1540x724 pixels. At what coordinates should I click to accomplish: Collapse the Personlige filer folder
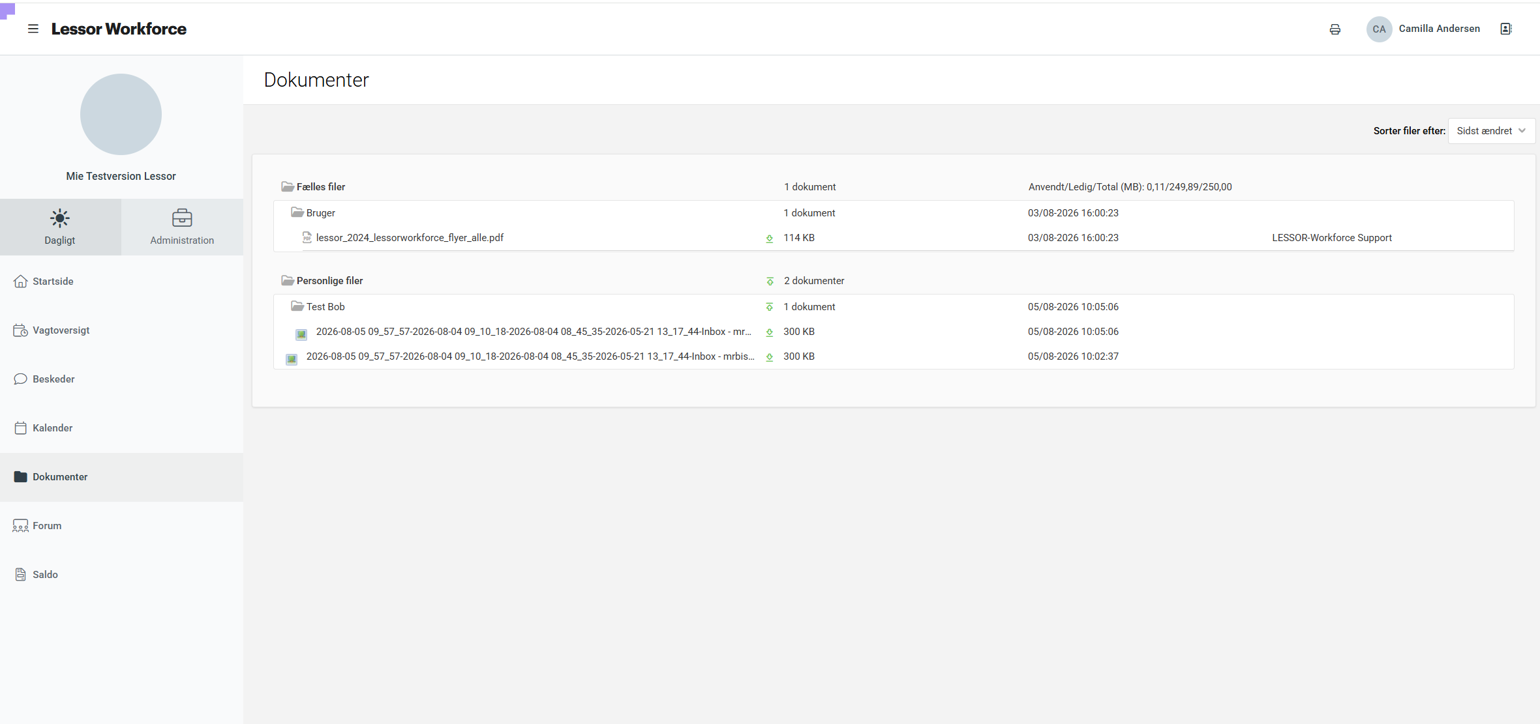pyautogui.click(x=288, y=281)
